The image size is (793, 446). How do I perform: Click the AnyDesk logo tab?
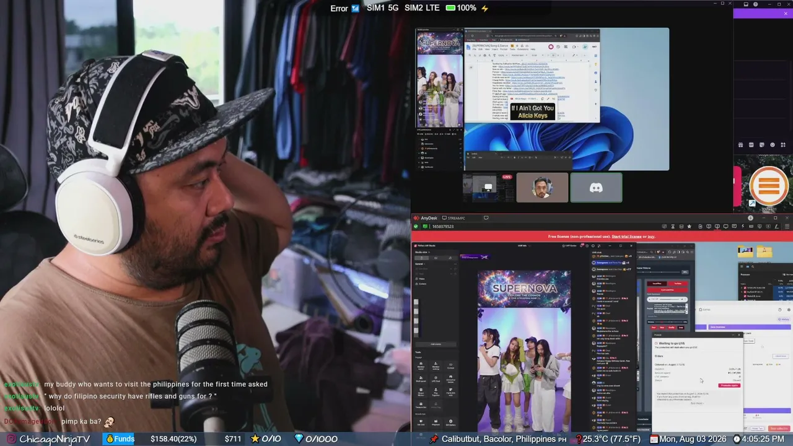426,218
